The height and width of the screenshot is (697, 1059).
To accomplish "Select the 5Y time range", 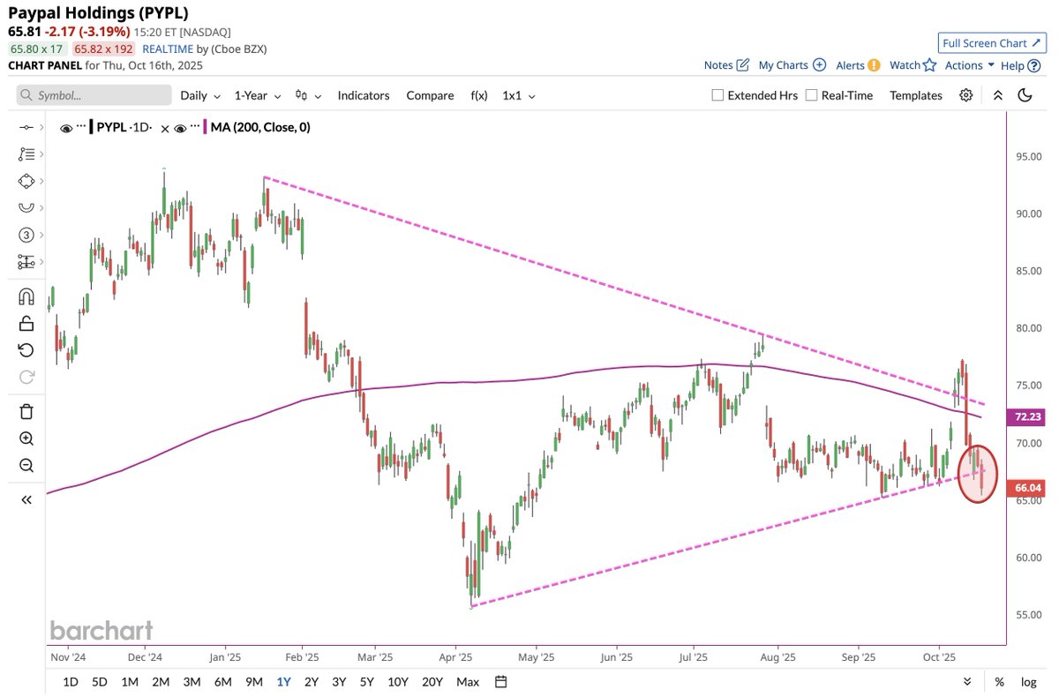I will [368, 681].
